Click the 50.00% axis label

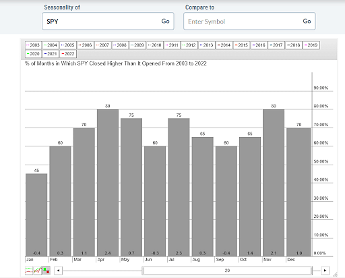(x=321, y=161)
